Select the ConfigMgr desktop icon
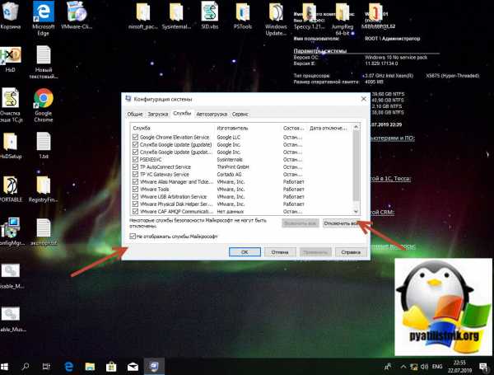 11,232
